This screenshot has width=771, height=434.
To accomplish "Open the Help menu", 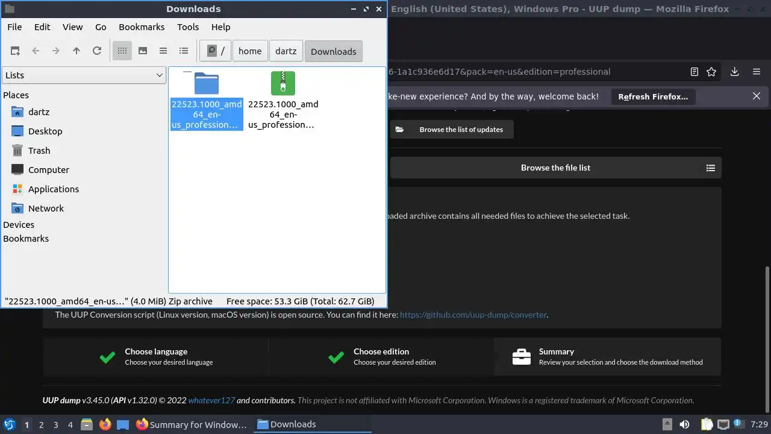I will pyautogui.click(x=221, y=27).
